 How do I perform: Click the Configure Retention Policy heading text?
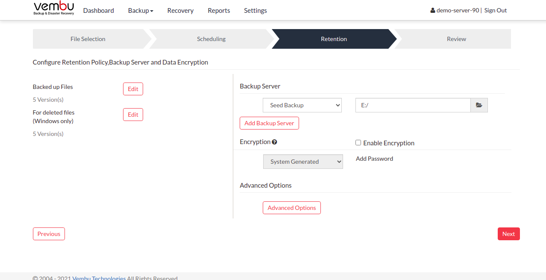point(120,62)
